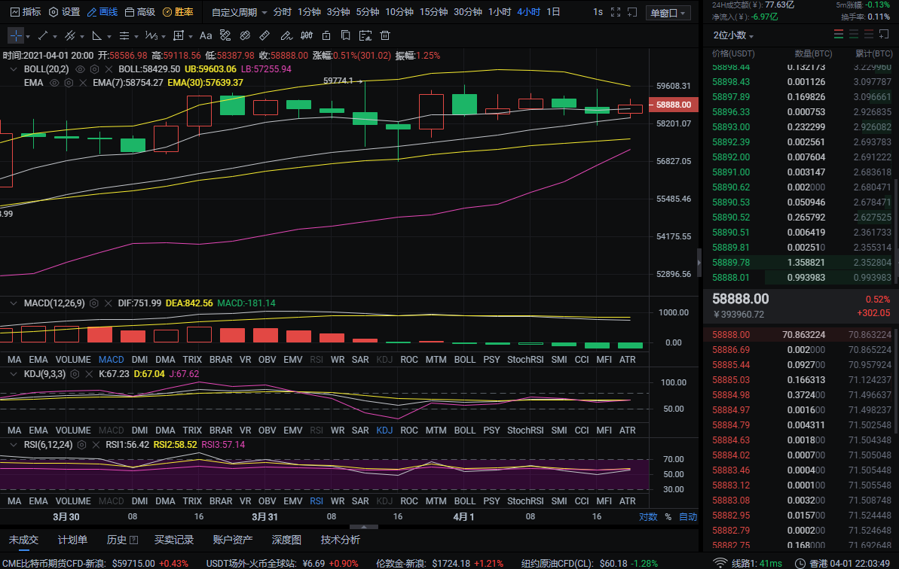Select the ruler measurement tool
Image resolution: width=899 pixels, height=569 pixels.
coord(264,35)
